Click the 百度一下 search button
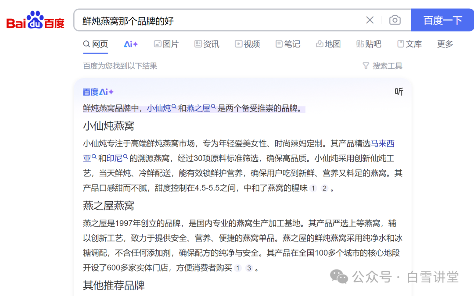 click(442, 20)
